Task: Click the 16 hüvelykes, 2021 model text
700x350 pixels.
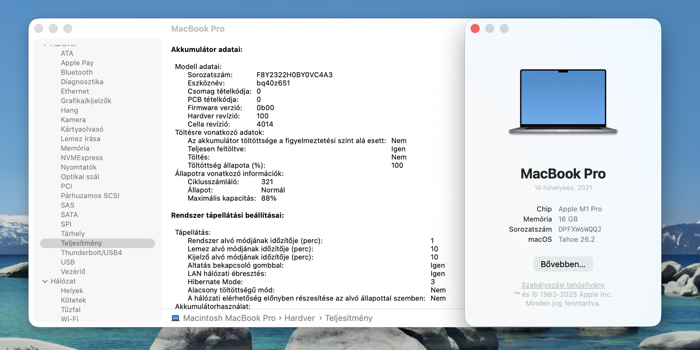Action: [563, 188]
